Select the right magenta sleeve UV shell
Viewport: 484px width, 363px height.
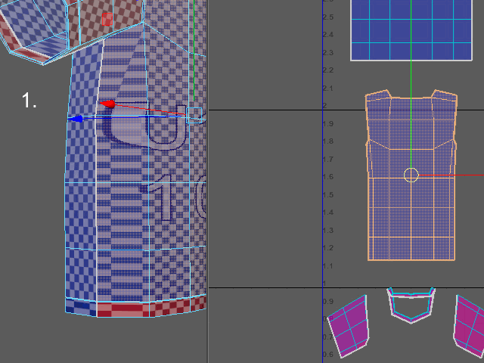click(x=469, y=326)
